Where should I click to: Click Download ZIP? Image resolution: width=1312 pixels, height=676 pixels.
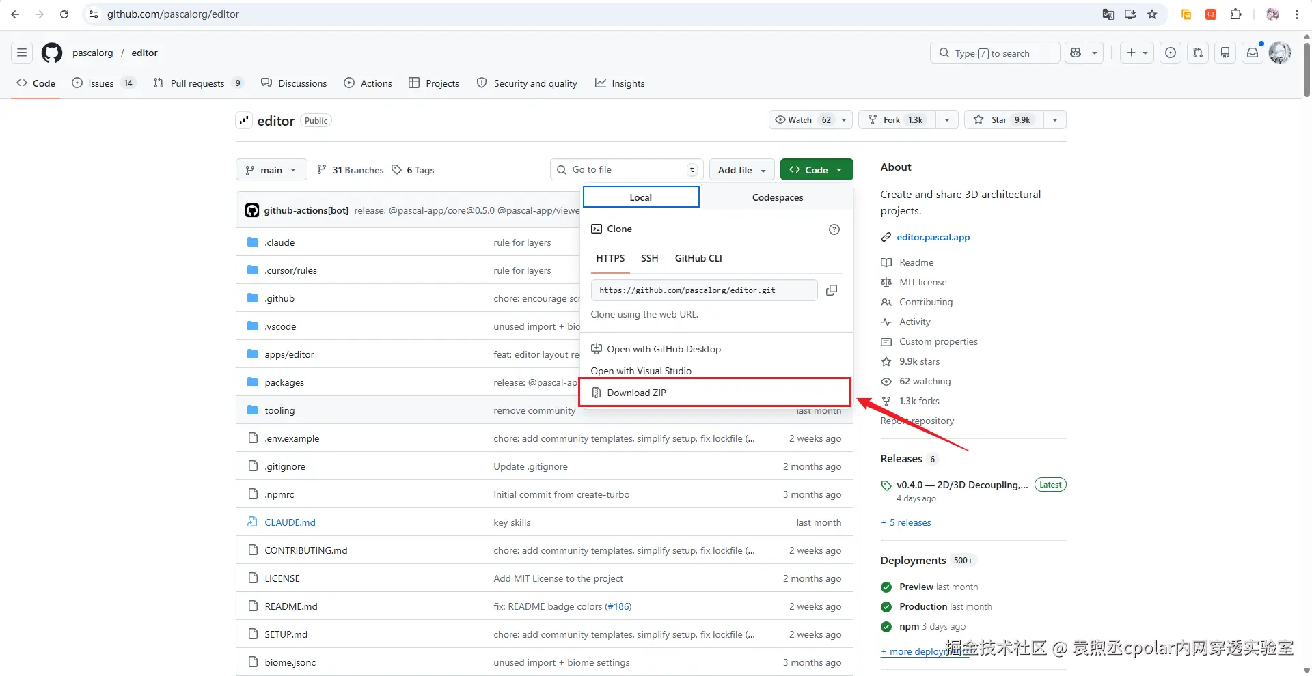[715, 393]
